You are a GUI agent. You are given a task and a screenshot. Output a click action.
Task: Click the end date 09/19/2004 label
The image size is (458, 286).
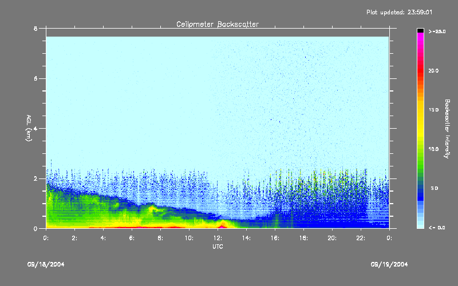[x=389, y=264]
